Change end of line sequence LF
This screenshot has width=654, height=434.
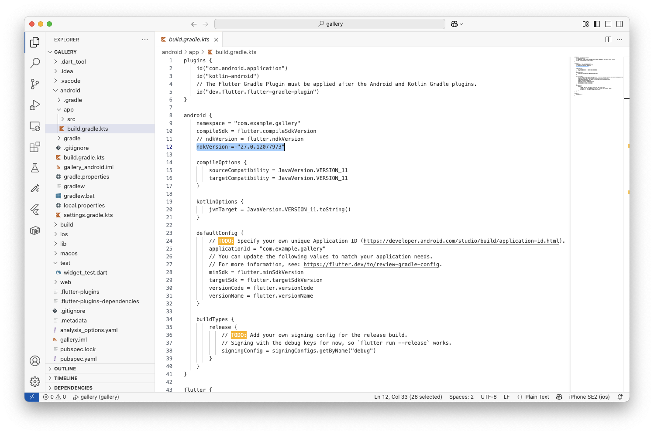click(x=506, y=397)
